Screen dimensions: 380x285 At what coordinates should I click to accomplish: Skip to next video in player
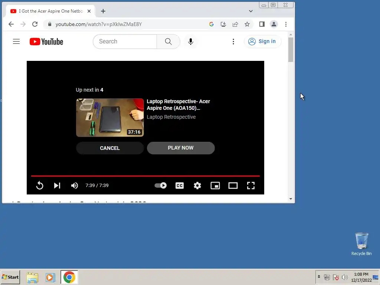[x=57, y=186]
